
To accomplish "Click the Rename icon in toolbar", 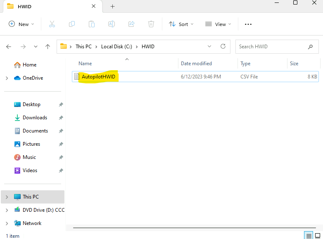I will 112,24.
